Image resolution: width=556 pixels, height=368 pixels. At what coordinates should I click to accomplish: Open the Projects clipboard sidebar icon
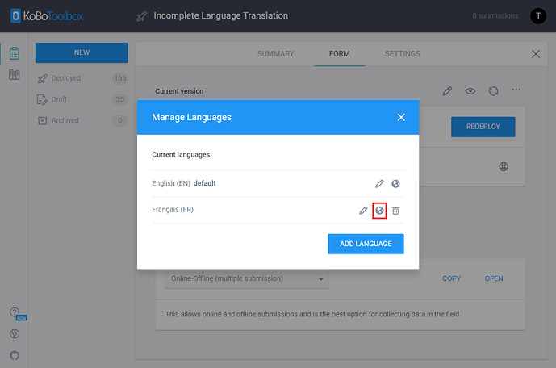click(x=15, y=53)
